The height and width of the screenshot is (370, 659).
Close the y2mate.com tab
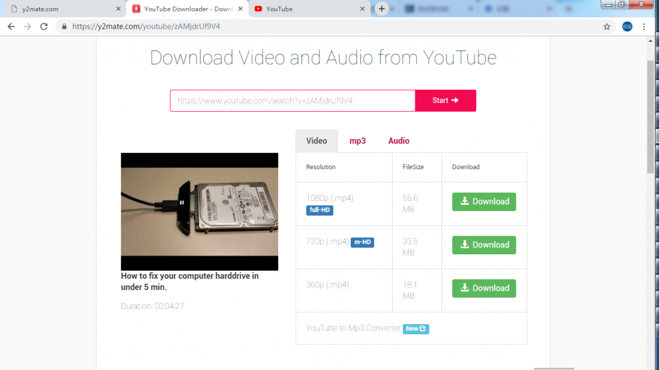118,9
